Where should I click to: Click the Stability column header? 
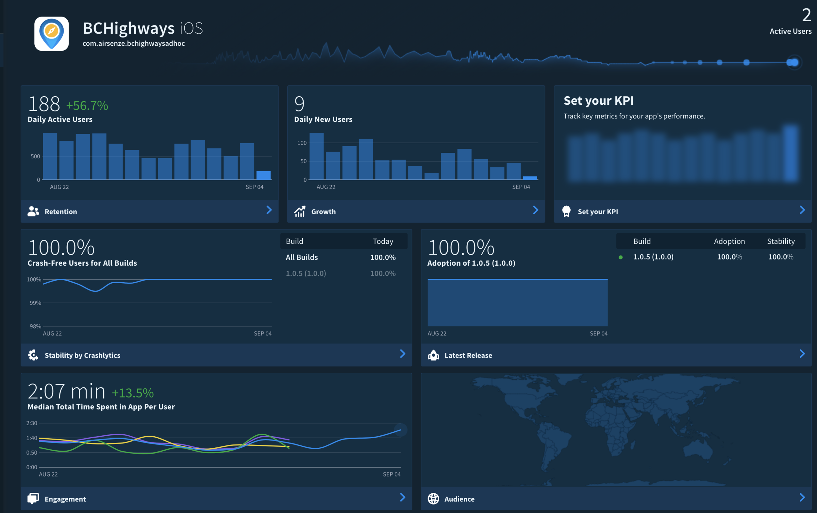781,241
